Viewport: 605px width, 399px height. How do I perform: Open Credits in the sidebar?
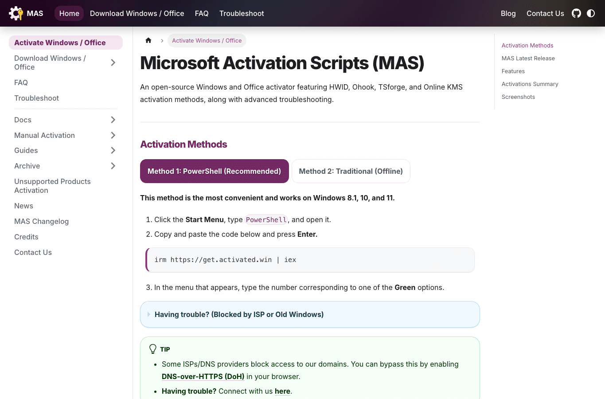coord(26,237)
